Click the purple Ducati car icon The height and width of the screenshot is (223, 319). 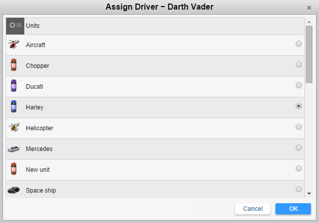14,86
